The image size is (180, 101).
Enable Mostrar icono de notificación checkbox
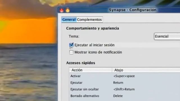[71, 52]
